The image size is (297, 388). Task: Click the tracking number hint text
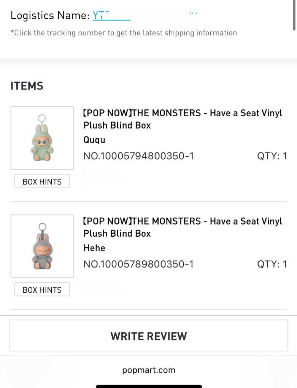click(x=124, y=33)
